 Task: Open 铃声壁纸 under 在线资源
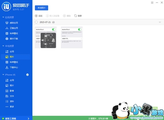pyautogui.click(x=12, y=33)
